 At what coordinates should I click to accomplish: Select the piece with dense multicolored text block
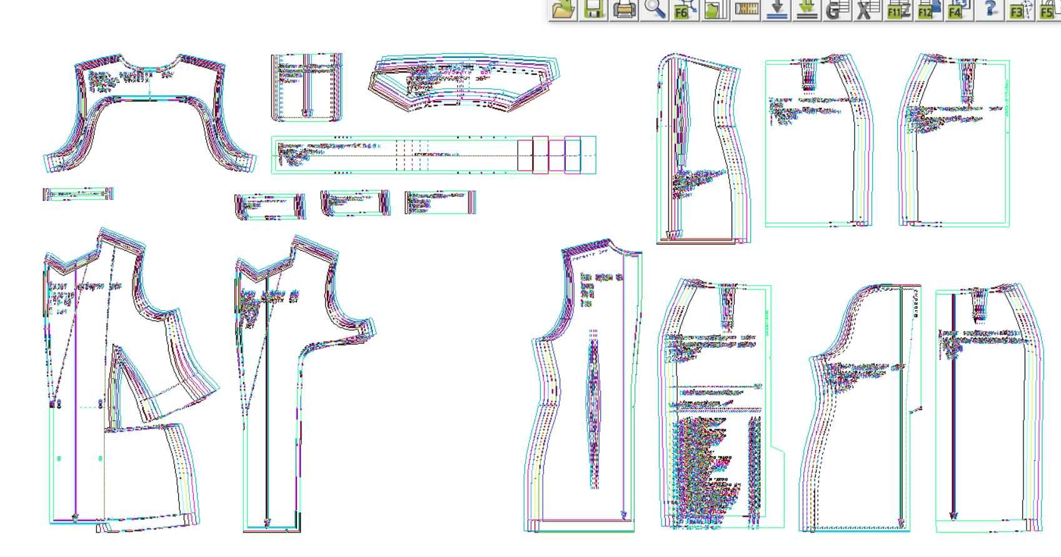[x=722, y=404]
